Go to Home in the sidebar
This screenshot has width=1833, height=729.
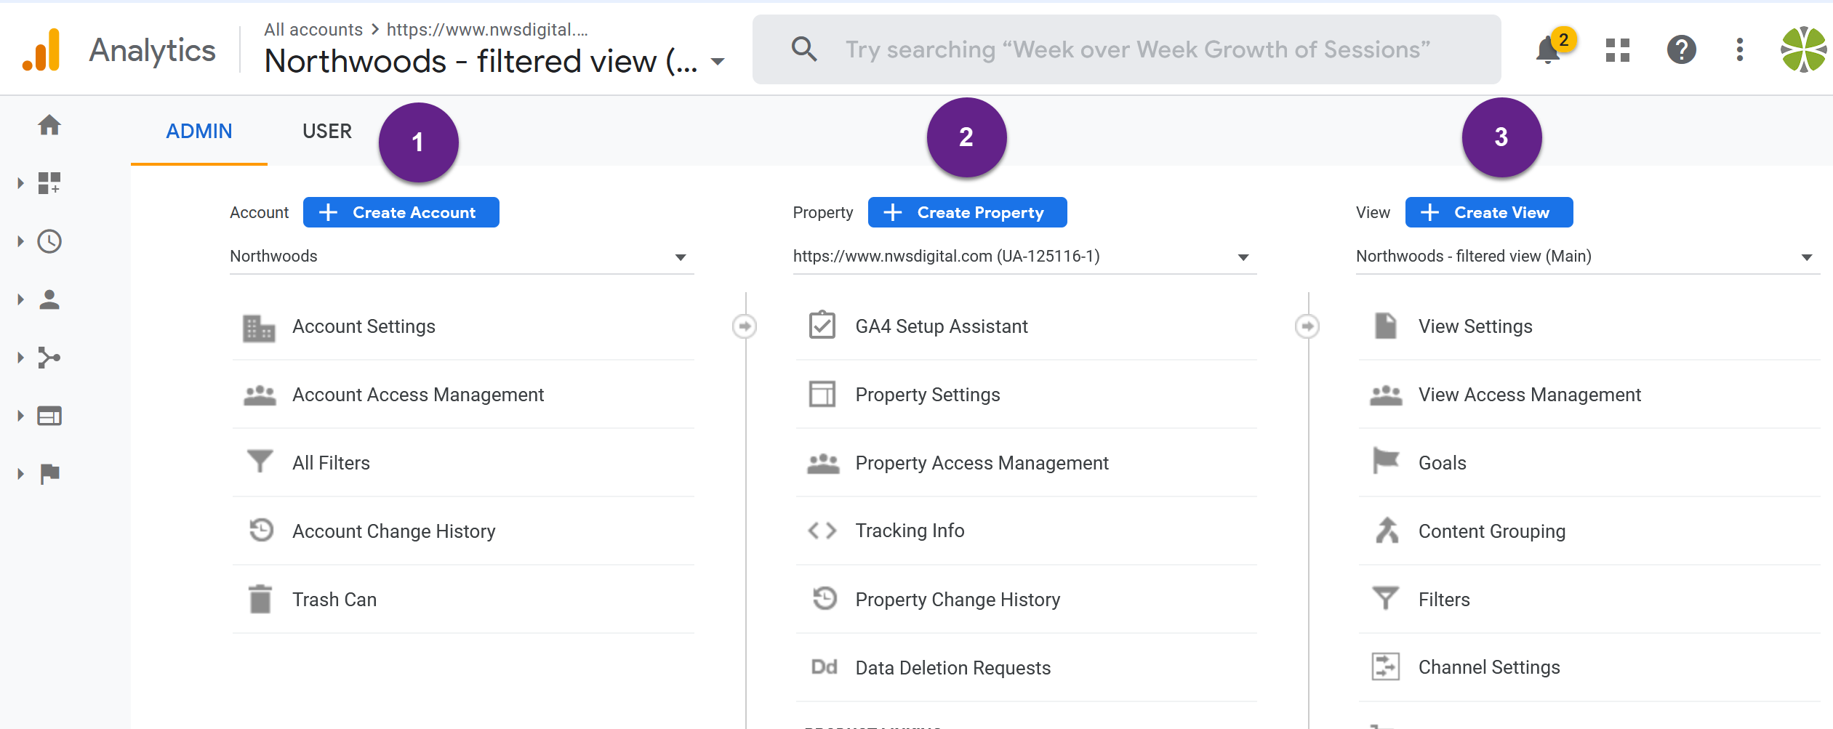49,125
